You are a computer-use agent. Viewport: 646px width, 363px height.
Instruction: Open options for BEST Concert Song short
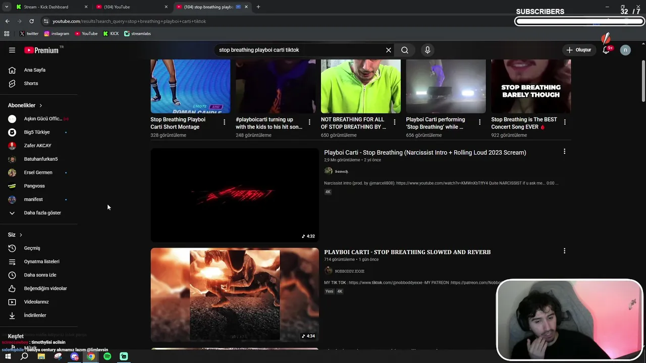(565, 122)
